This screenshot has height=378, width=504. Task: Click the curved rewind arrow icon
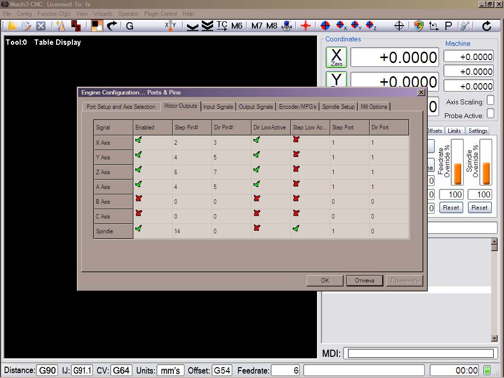click(112, 26)
